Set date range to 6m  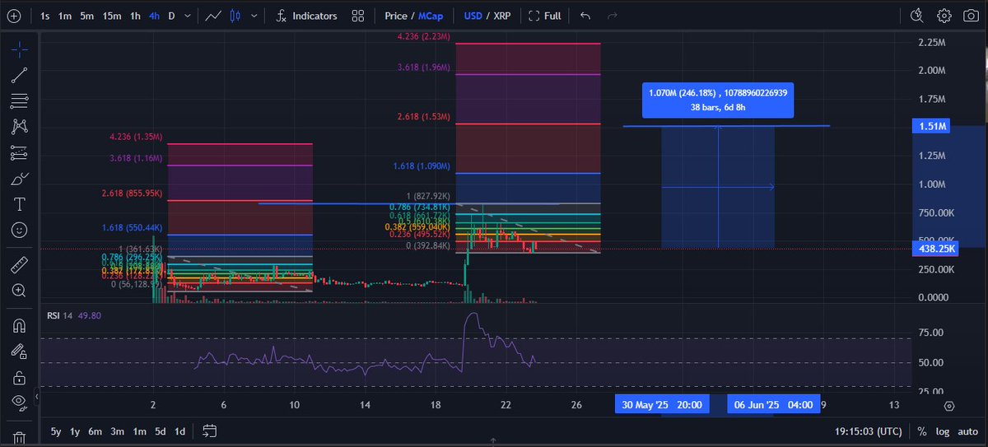coord(96,431)
